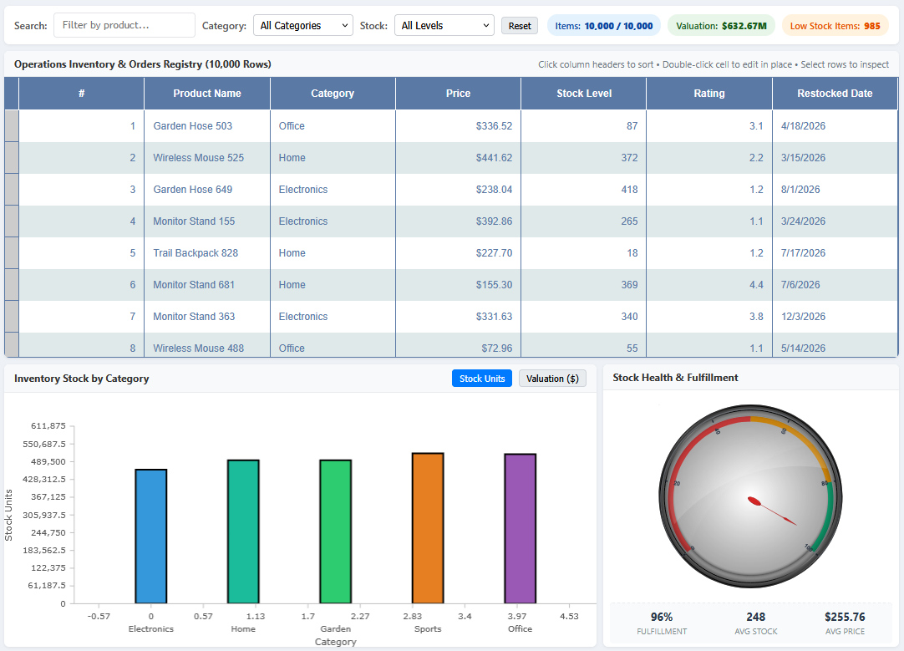Select row header for Monitor Stand 363
Viewport: 904px width, 651px height.
point(12,317)
